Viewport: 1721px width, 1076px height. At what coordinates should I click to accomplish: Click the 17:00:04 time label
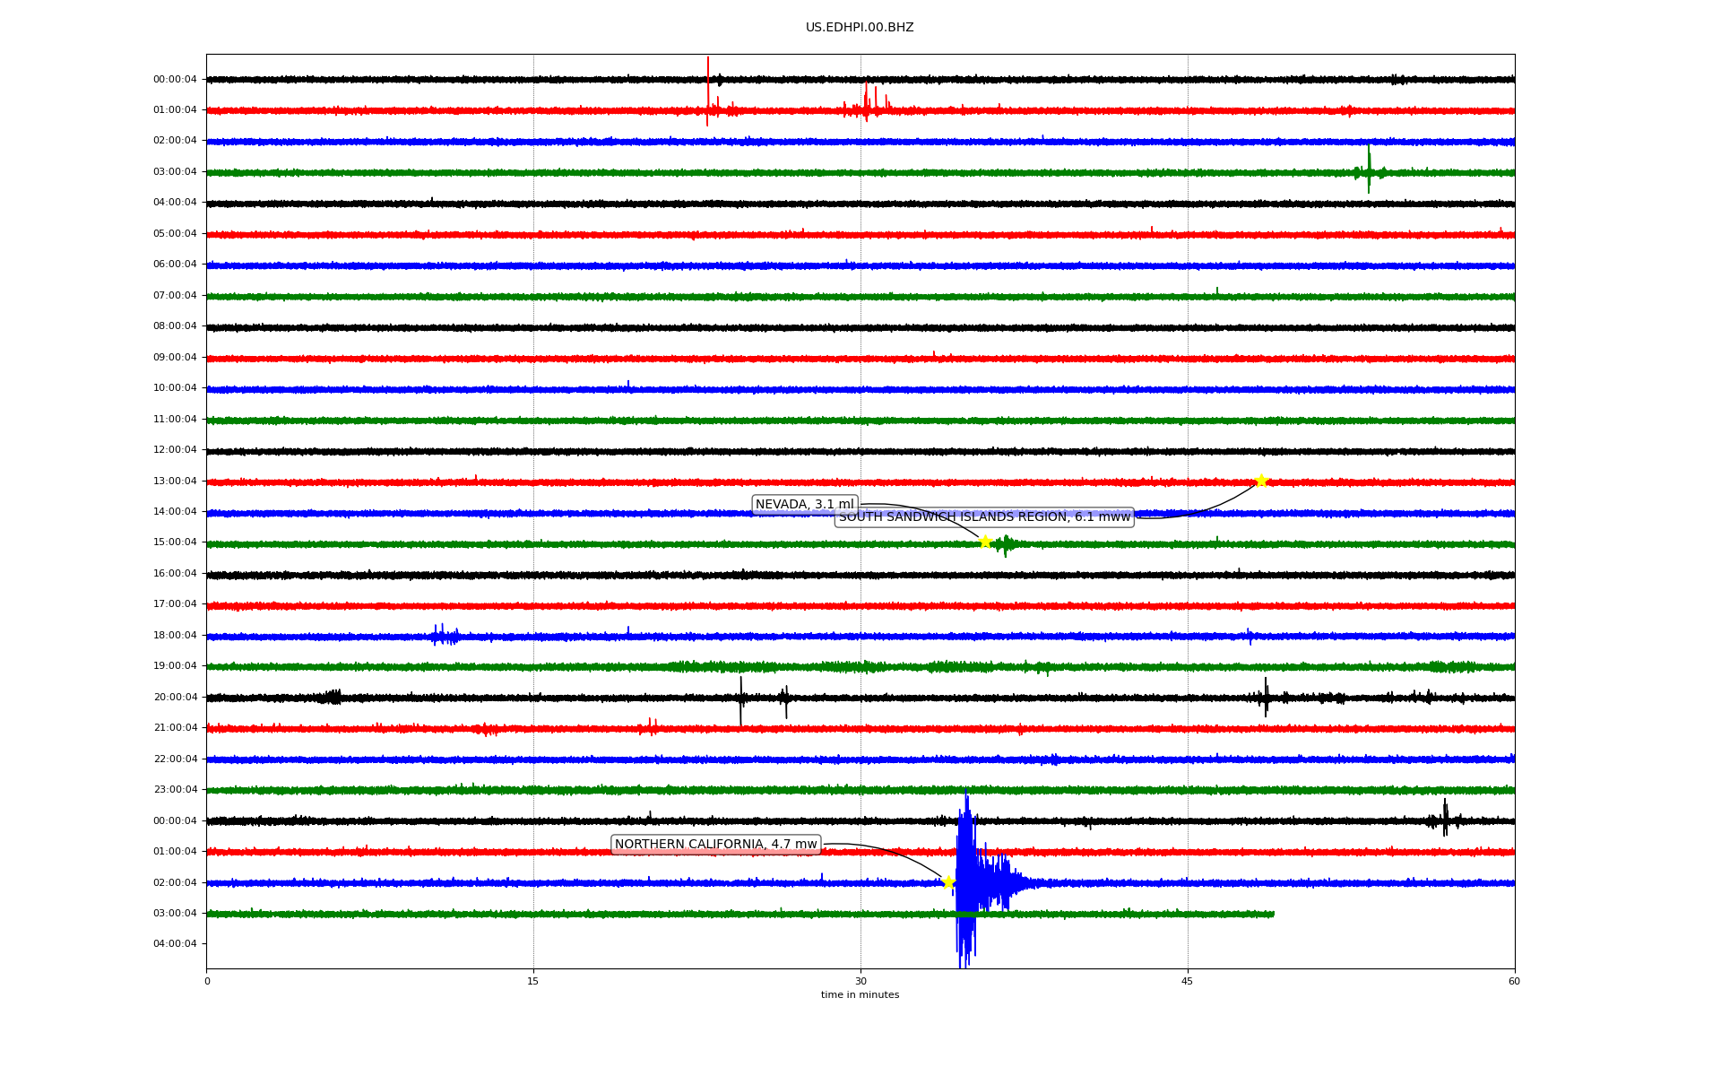[175, 604]
